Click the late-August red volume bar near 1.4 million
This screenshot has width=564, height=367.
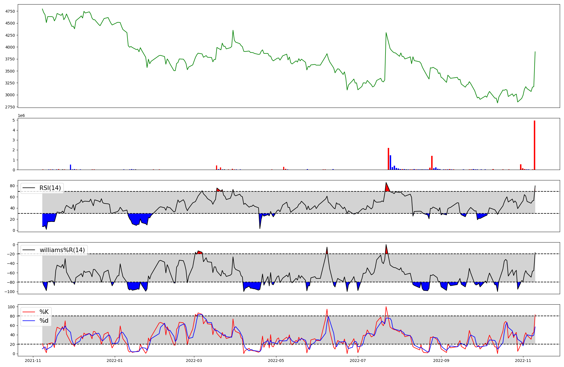pos(432,163)
